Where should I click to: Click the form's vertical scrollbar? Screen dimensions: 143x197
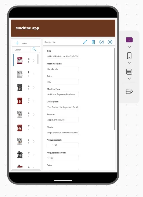click(114, 89)
